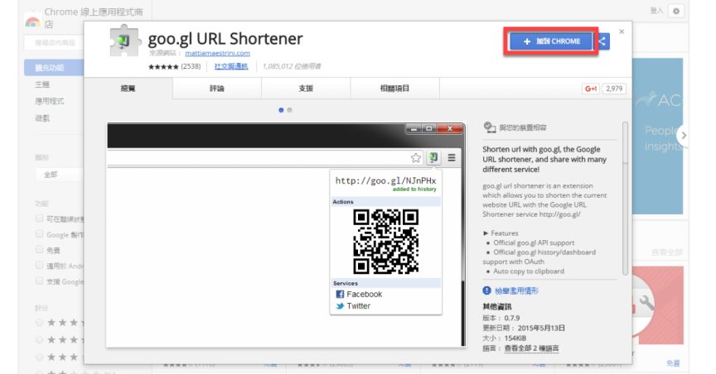
Task: Click the 檢舉濫用情形 report abuse link
Action: [516, 290]
